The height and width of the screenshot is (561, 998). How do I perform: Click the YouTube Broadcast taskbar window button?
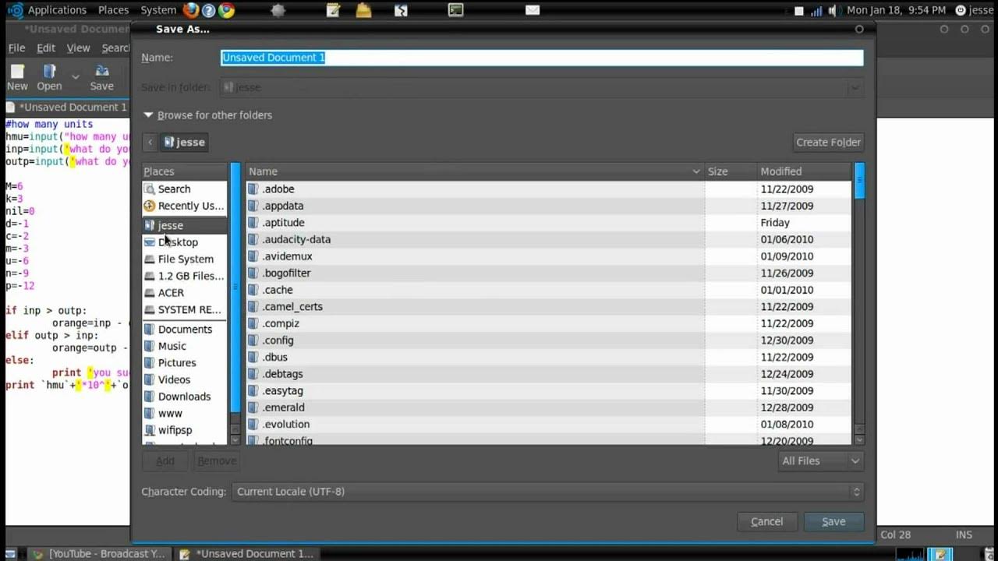pyautogui.click(x=99, y=553)
